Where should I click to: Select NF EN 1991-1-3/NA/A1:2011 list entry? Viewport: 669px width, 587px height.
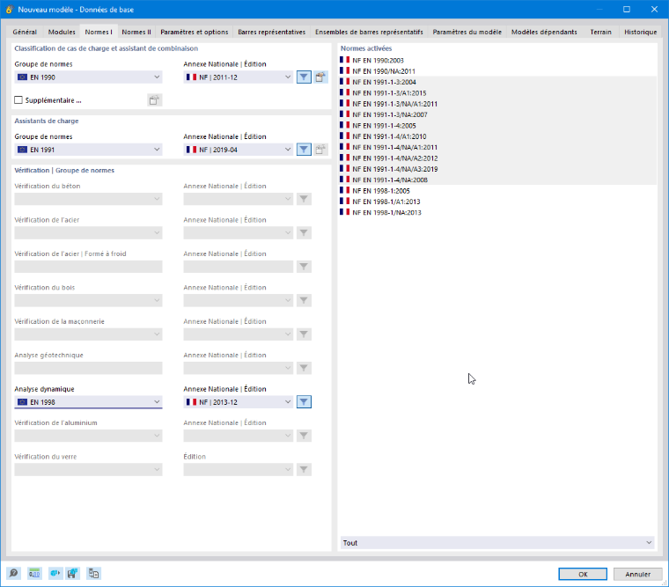[x=497, y=104]
